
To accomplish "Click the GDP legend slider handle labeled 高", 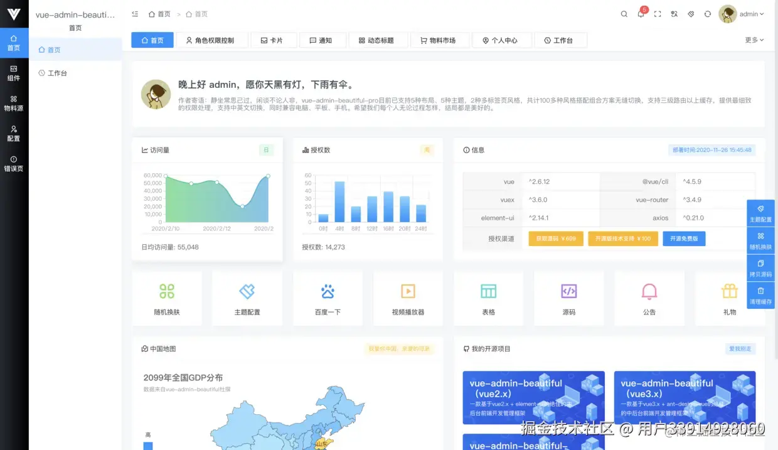I will tap(148, 446).
